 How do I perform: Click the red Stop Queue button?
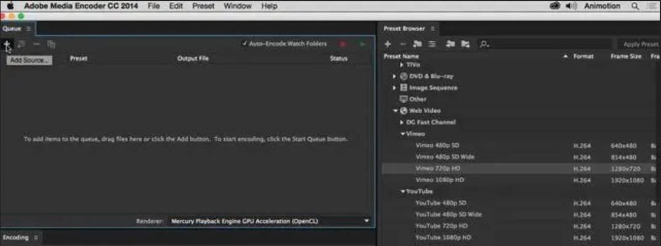click(x=343, y=44)
